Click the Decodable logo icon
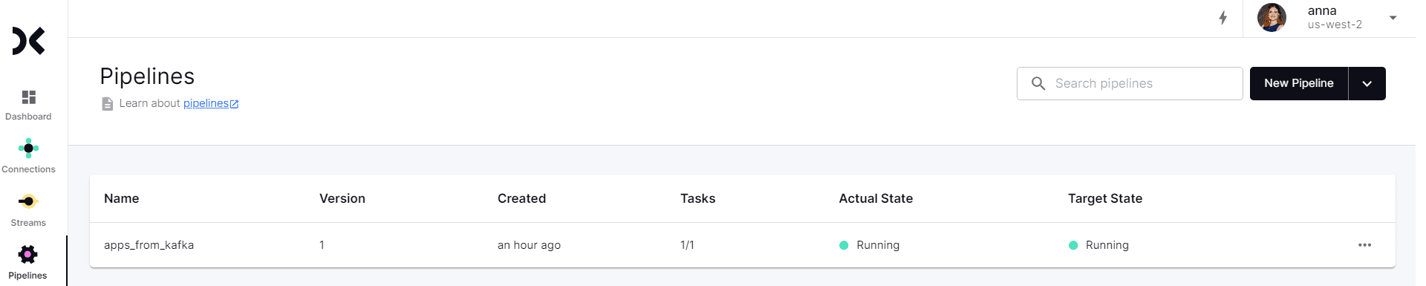Screen dimensions: 1426x286 click(28, 41)
